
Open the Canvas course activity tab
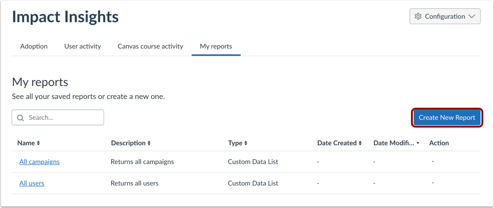tap(150, 46)
